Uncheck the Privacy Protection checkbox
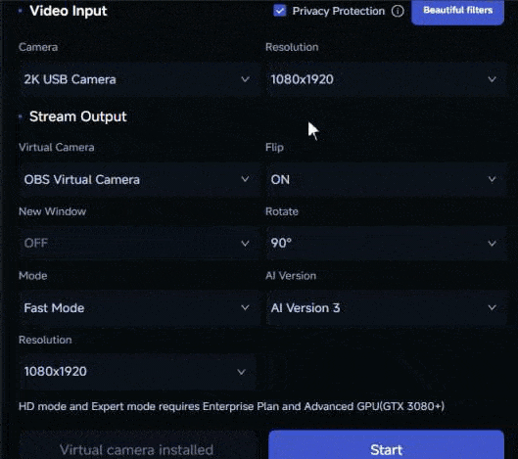The width and height of the screenshot is (518, 459). tap(280, 11)
